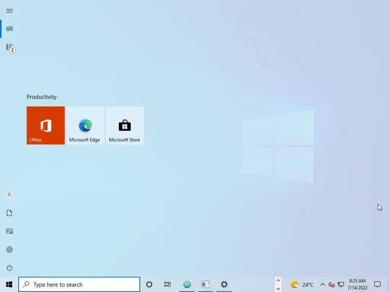Click the Windows Start button
Image resolution: width=390 pixels, height=292 pixels.
tap(9, 284)
